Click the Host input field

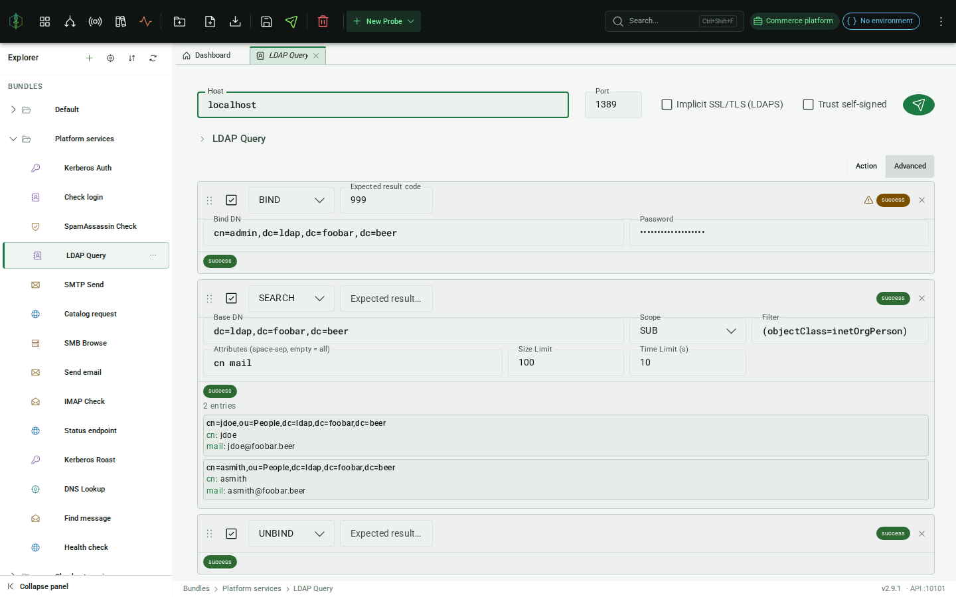coord(383,105)
